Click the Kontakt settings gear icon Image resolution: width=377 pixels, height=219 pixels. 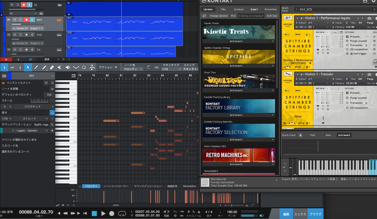point(373,2)
